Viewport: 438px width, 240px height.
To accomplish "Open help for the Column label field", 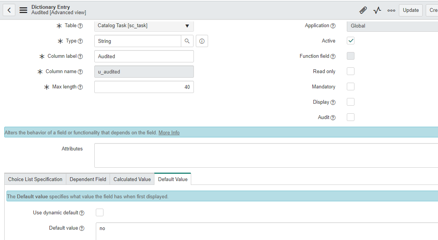I will pos(80,56).
